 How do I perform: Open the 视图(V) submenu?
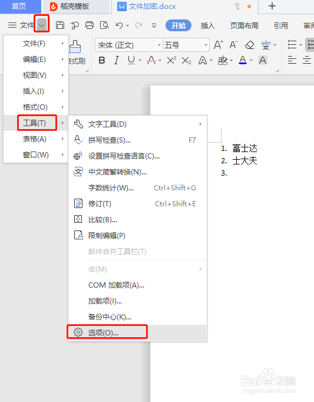[x=36, y=75]
